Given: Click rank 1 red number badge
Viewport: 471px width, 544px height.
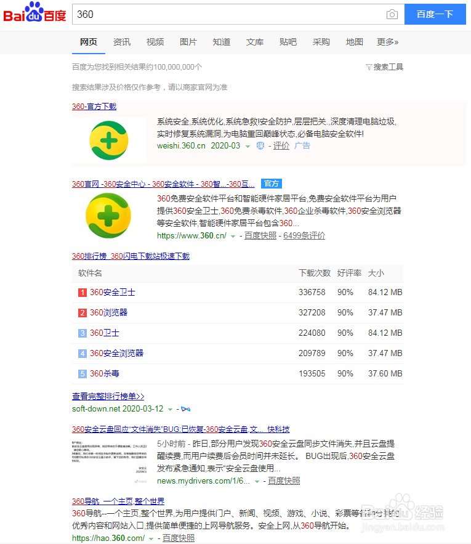Looking at the screenshot, I should [83, 293].
